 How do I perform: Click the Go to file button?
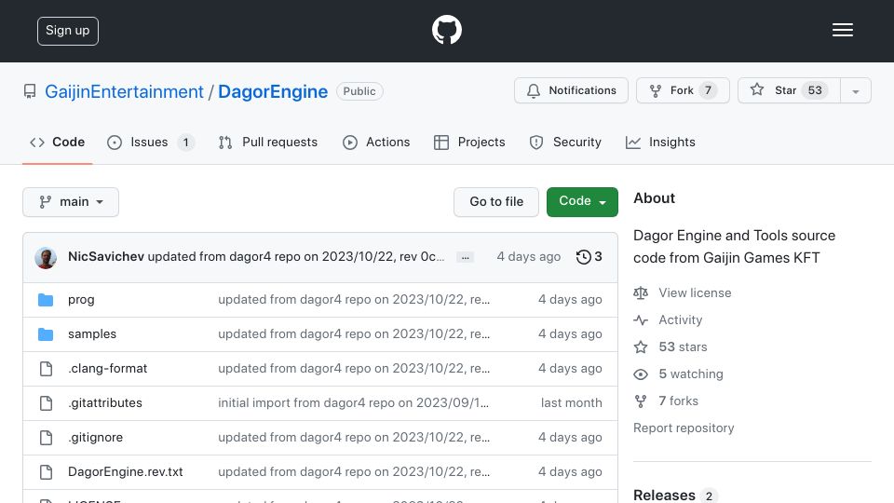[496, 202]
